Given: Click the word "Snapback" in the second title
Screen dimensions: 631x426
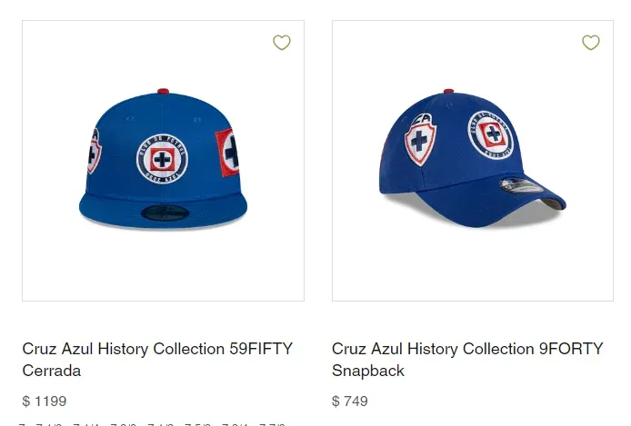Looking at the screenshot, I should [368, 371].
